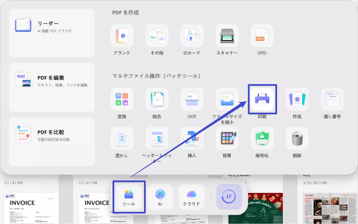Open the first INVOICE document thumbnail
This screenshot has width=358, height=224.
(x=31, y=208)
